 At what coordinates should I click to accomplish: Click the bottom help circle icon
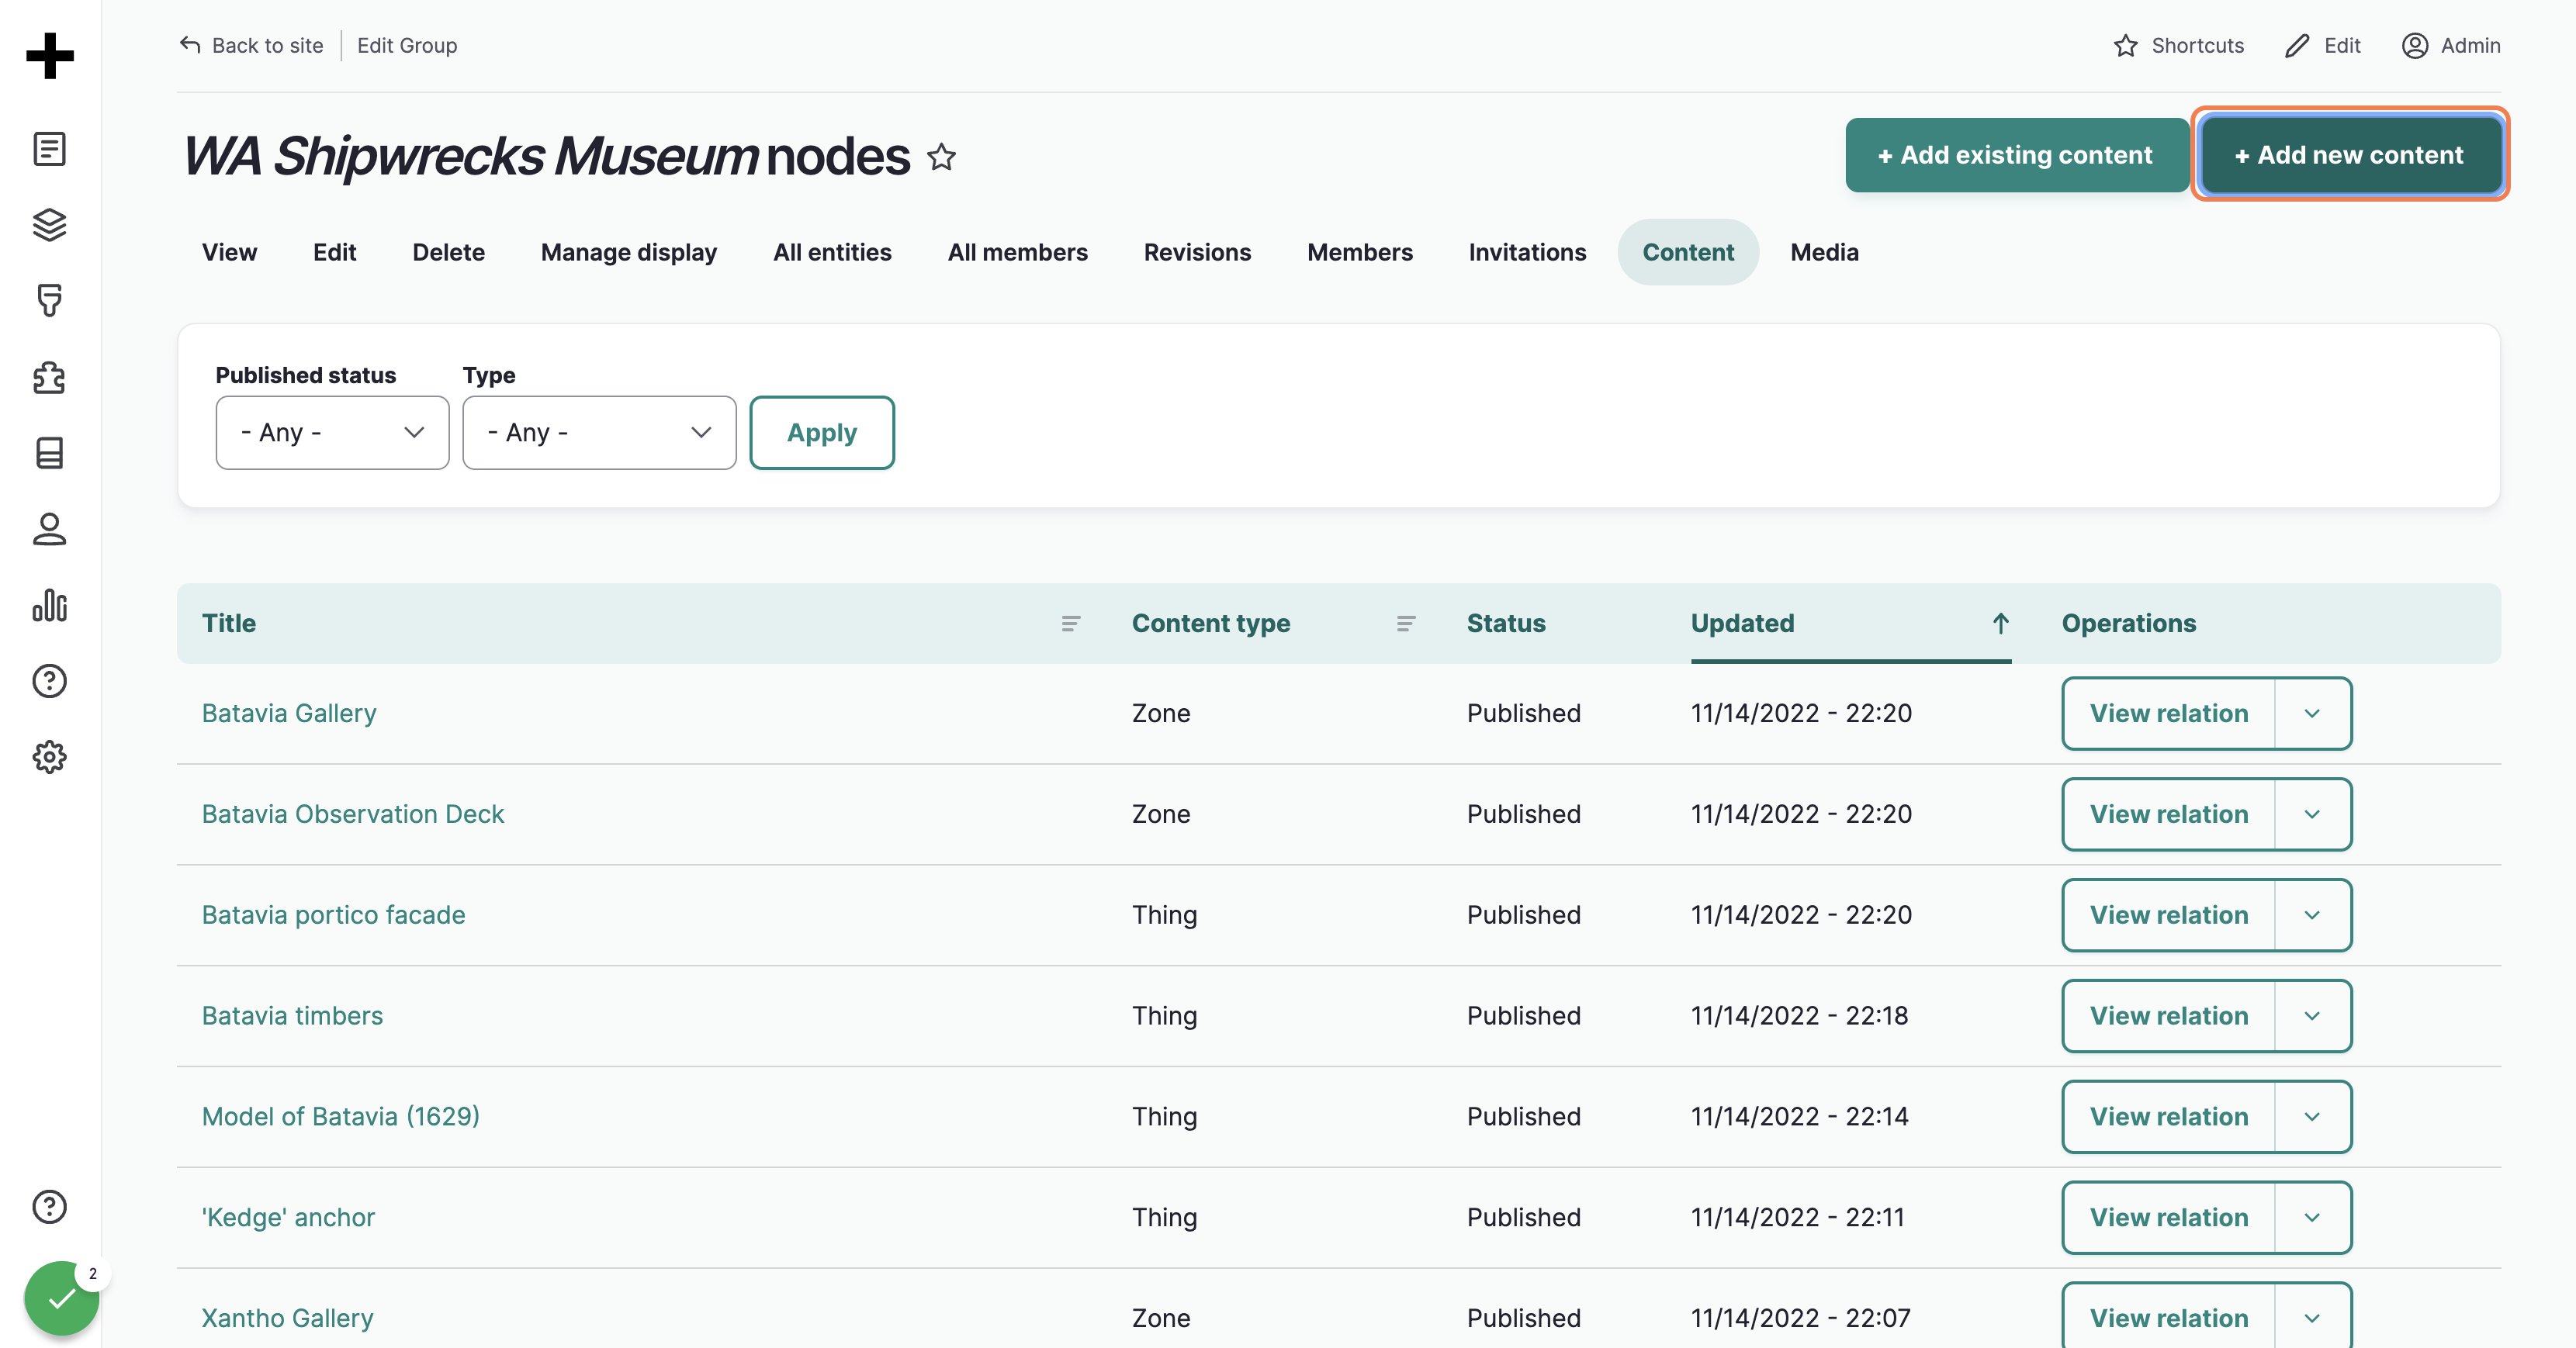[50, 1206]
